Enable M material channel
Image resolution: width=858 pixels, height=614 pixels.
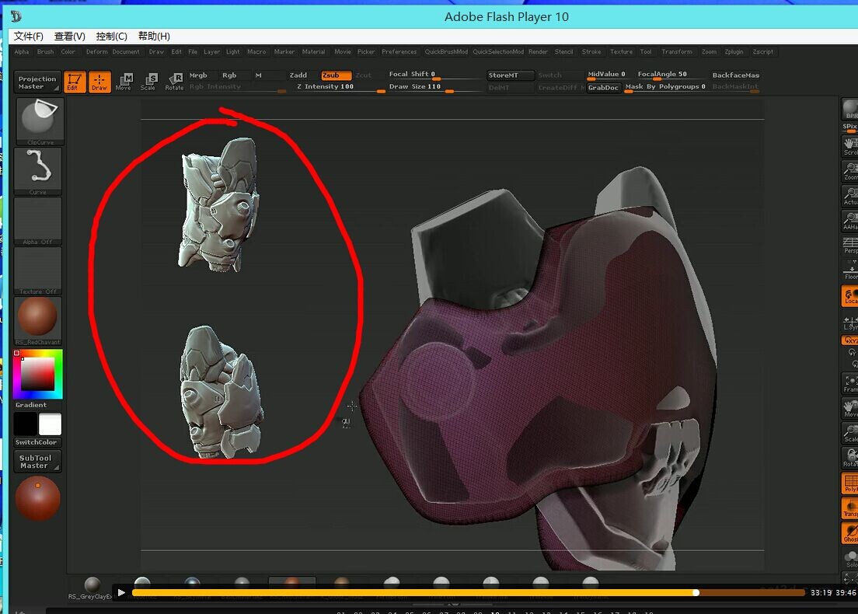(x=258, y=75)
